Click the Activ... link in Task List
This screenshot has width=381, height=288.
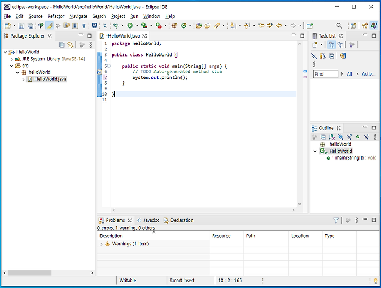coord(368,74)
